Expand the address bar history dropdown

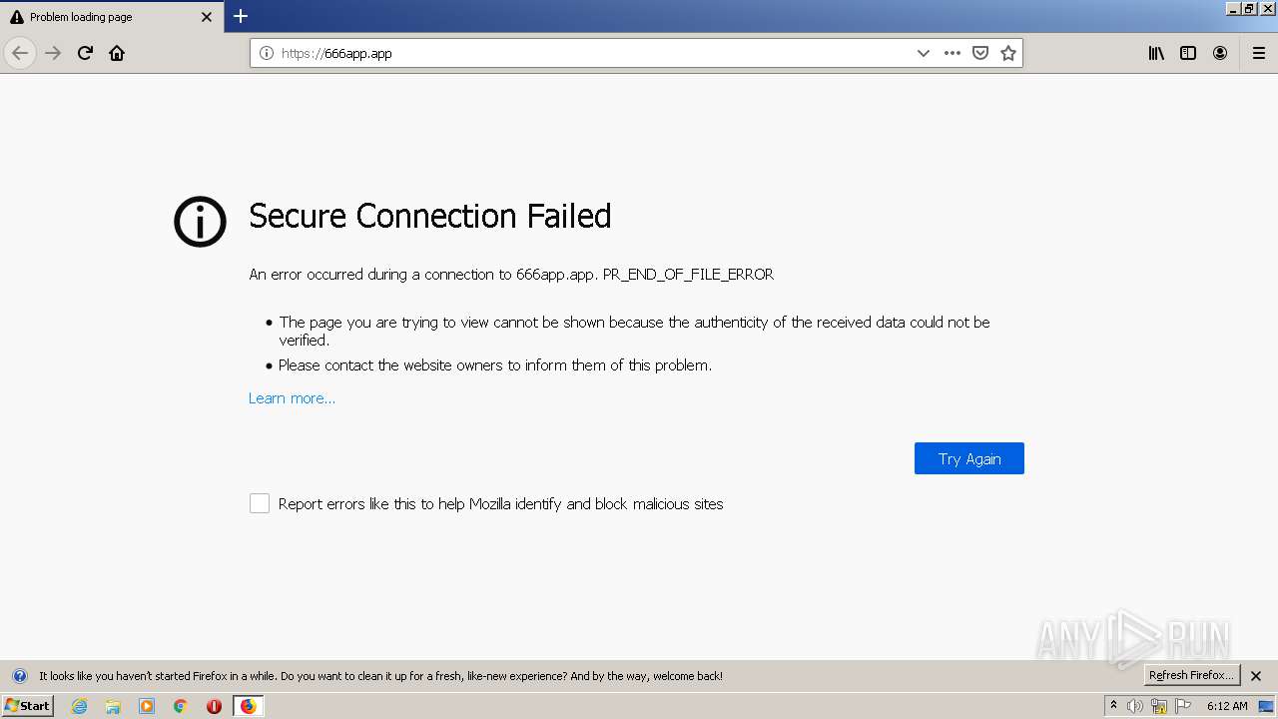tap(924, 53)
